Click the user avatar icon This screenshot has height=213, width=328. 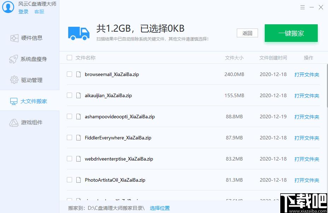8,7
